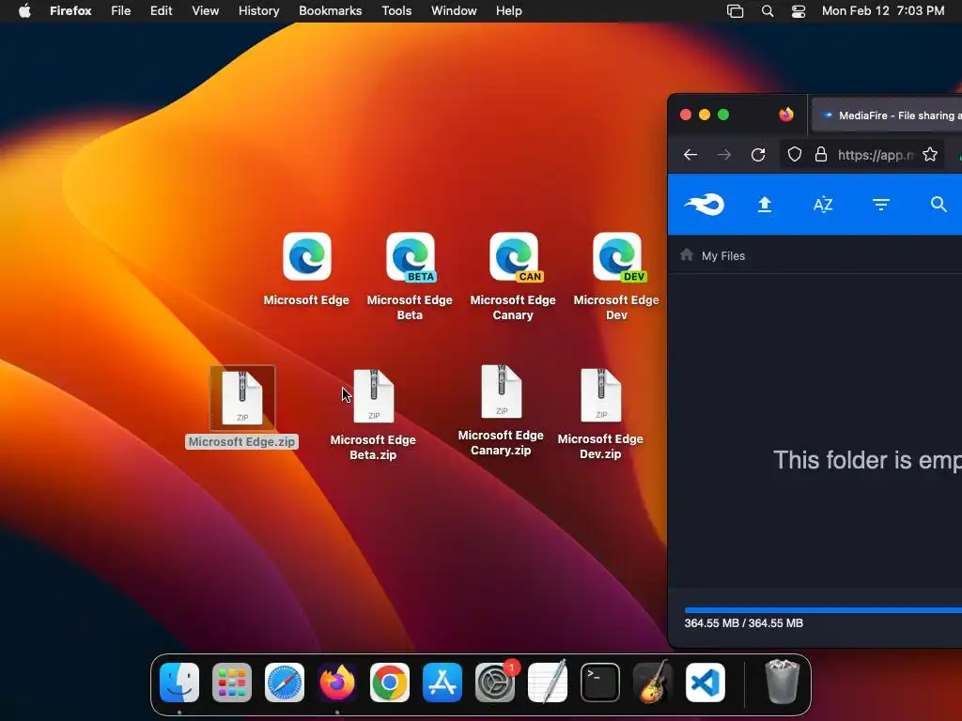The image size is (962, 721).
Task: Click the MediaFire search magnifier icon
Action: click(x=939, y=204)
